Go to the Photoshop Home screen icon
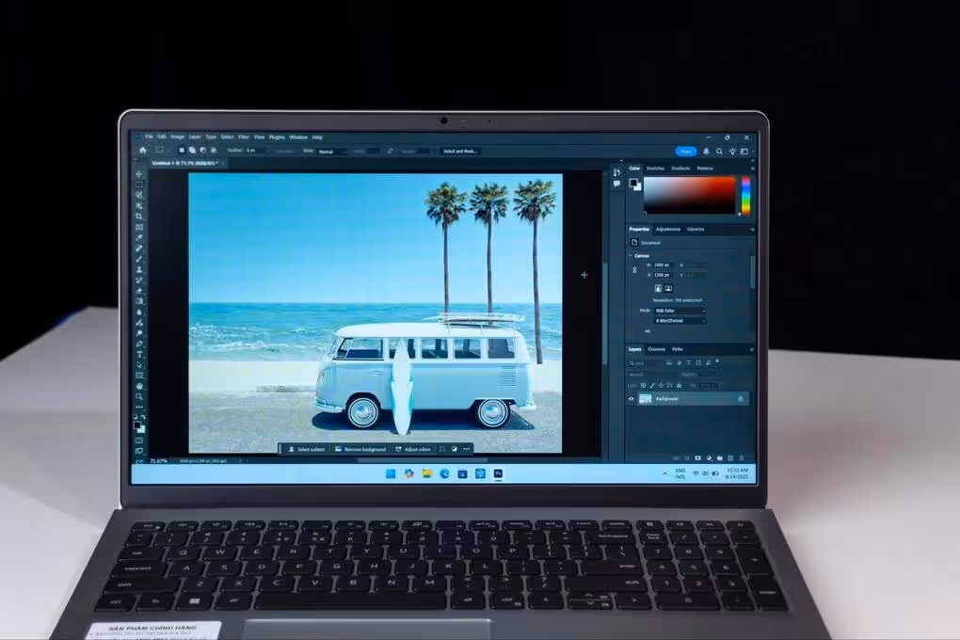 143,151
